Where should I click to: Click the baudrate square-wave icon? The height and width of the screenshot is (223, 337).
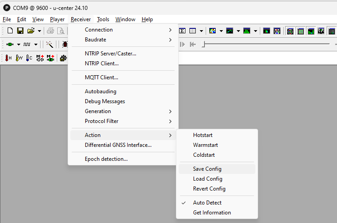coord(27,45)
